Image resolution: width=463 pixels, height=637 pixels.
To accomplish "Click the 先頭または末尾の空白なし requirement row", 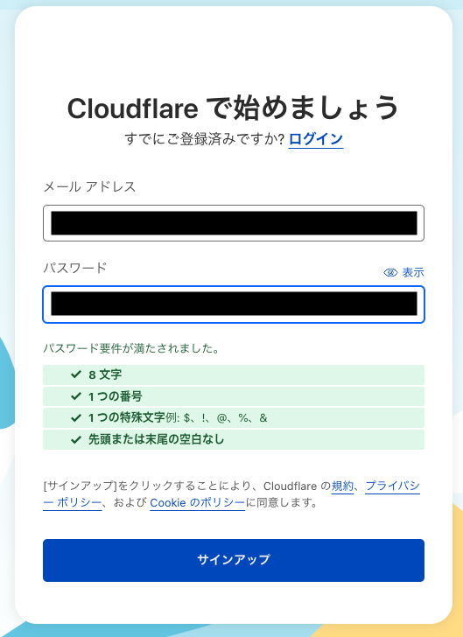I will (x=234, y=439).
